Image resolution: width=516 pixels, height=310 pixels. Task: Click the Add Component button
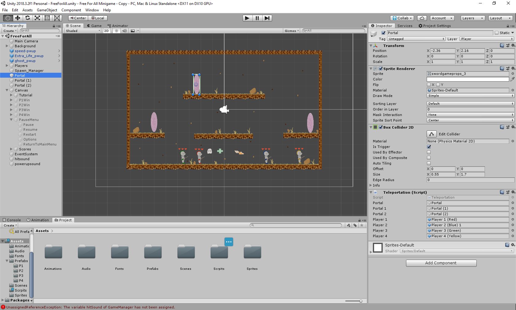441,263
